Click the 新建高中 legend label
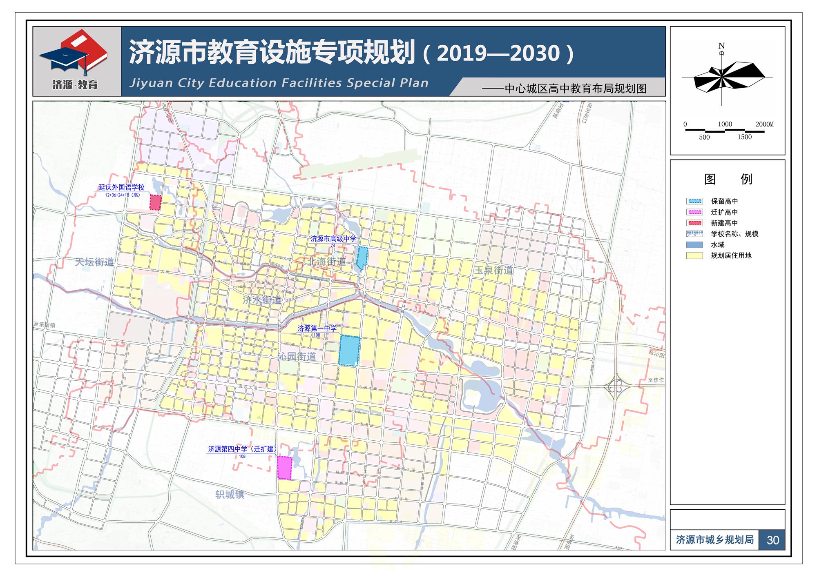817x577 pixels. [x=724, y=223]
